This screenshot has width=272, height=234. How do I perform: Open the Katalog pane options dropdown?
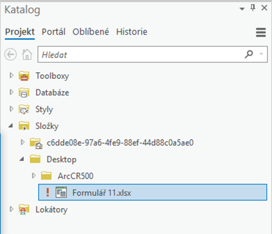pos(242,8)
